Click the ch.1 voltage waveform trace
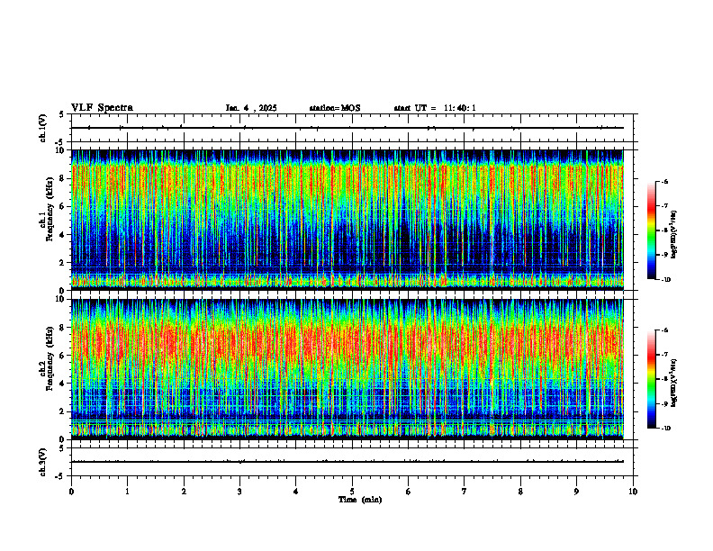Screen dimensions: 713x551 pos(347,128)
